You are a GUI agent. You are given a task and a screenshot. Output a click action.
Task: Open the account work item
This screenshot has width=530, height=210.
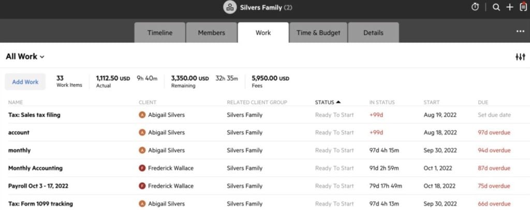(19, 132)
